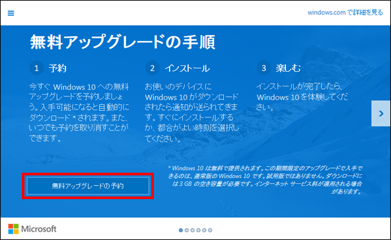Jump to the fourth page indicator dot

[x=198, y=230]
